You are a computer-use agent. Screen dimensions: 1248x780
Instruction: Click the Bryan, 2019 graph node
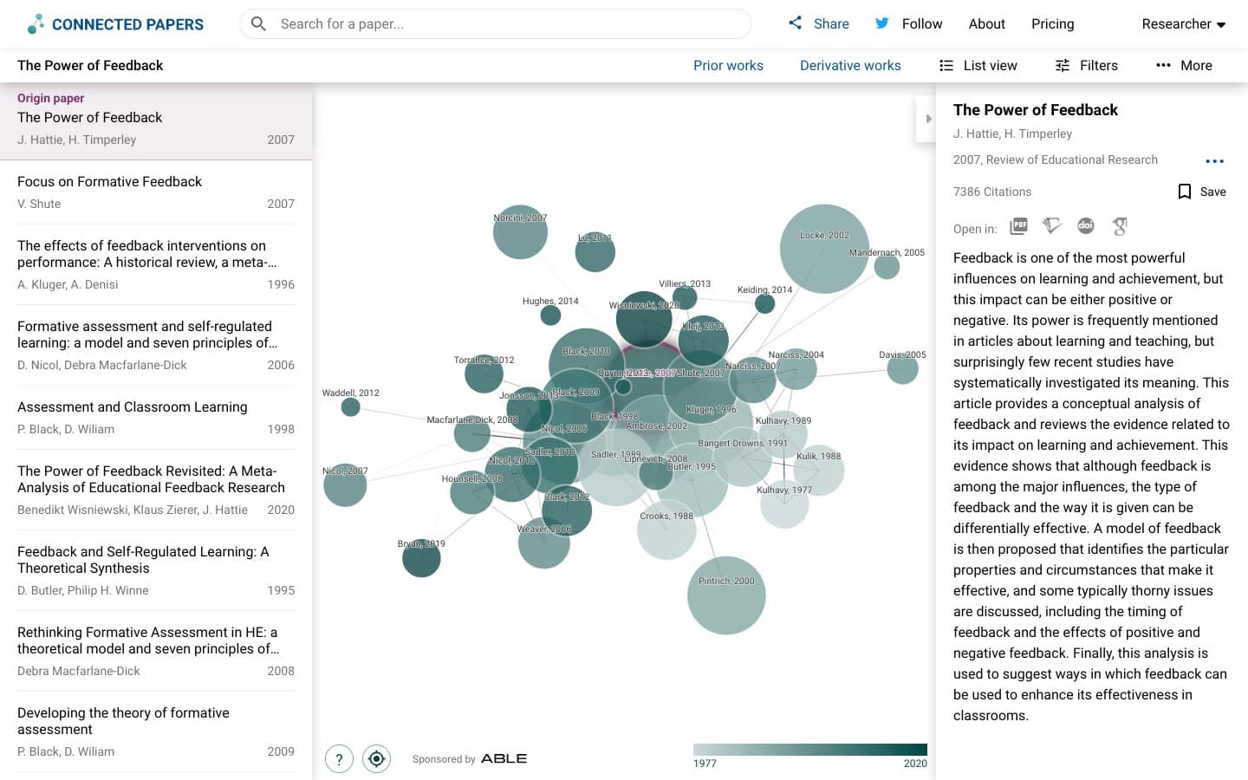(421, 557)
